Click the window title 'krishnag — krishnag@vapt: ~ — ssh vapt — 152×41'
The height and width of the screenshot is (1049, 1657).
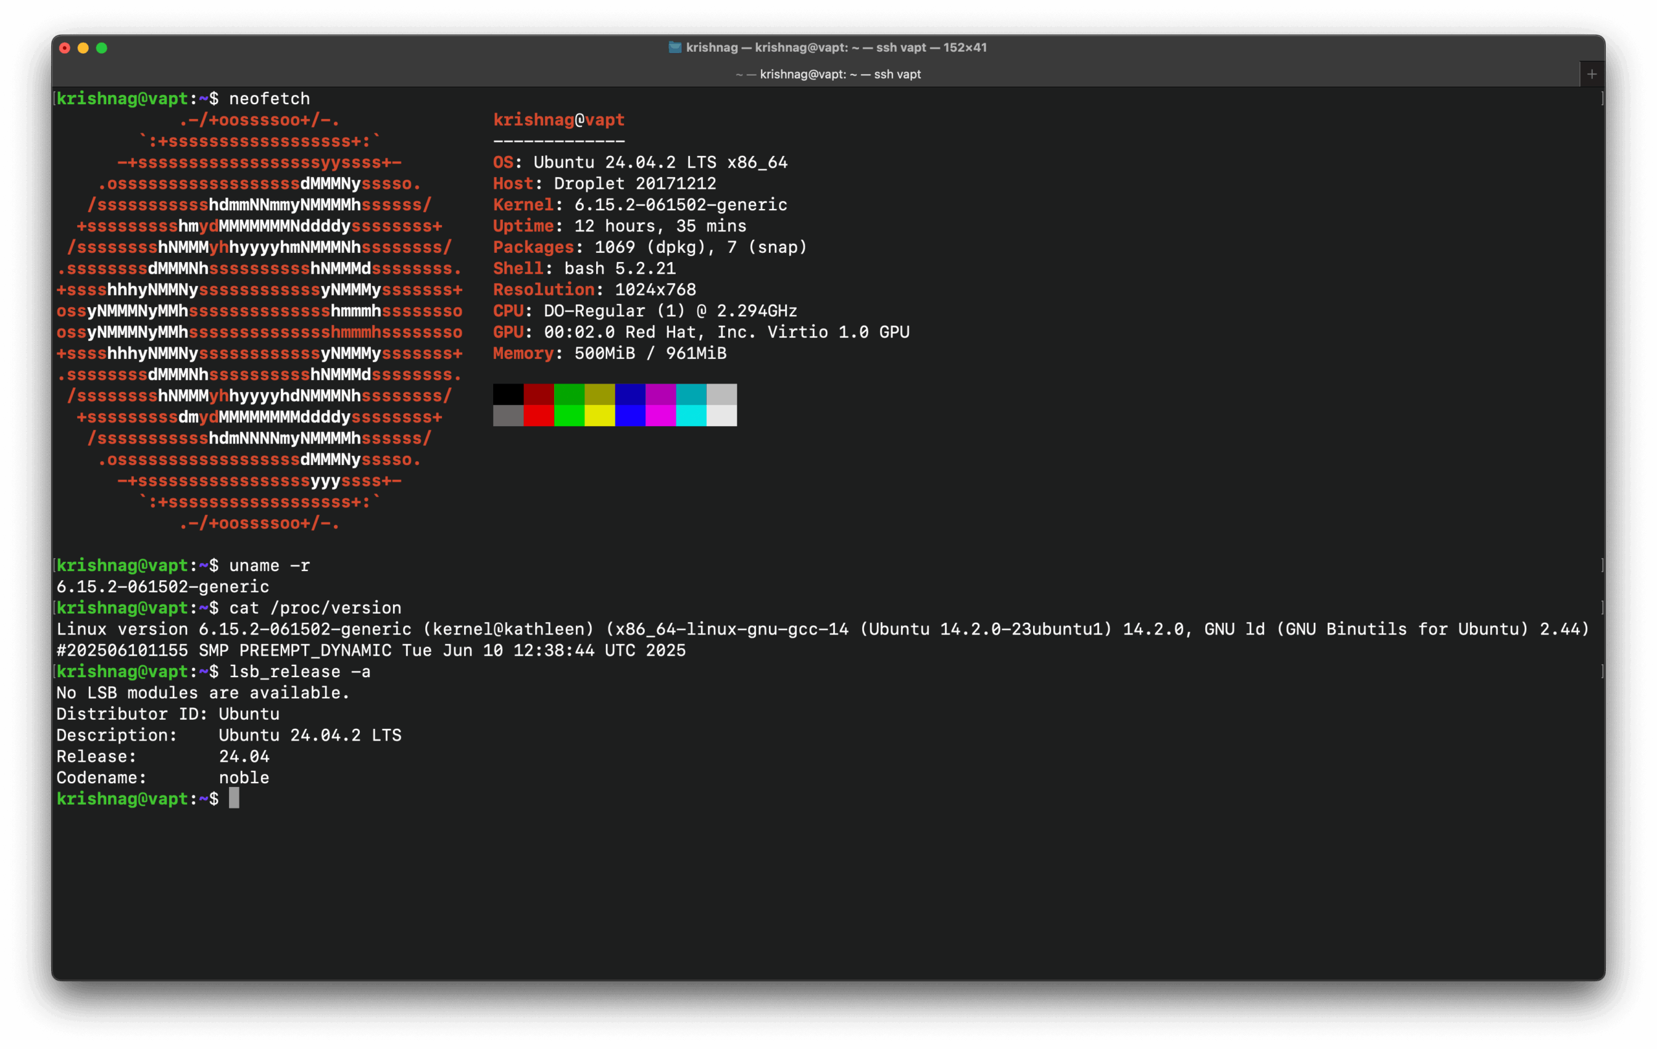[836, 47]
